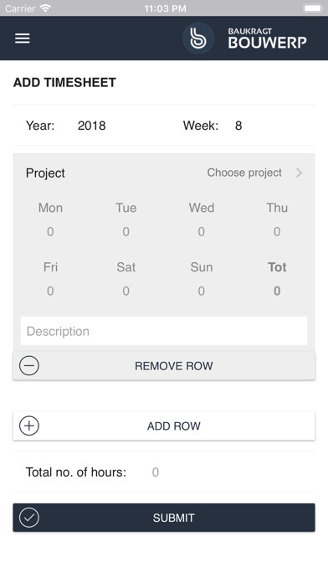Edit the Saturday hours value
The image size is (328, 583).
pyautogui.click(x=126, y=291)
